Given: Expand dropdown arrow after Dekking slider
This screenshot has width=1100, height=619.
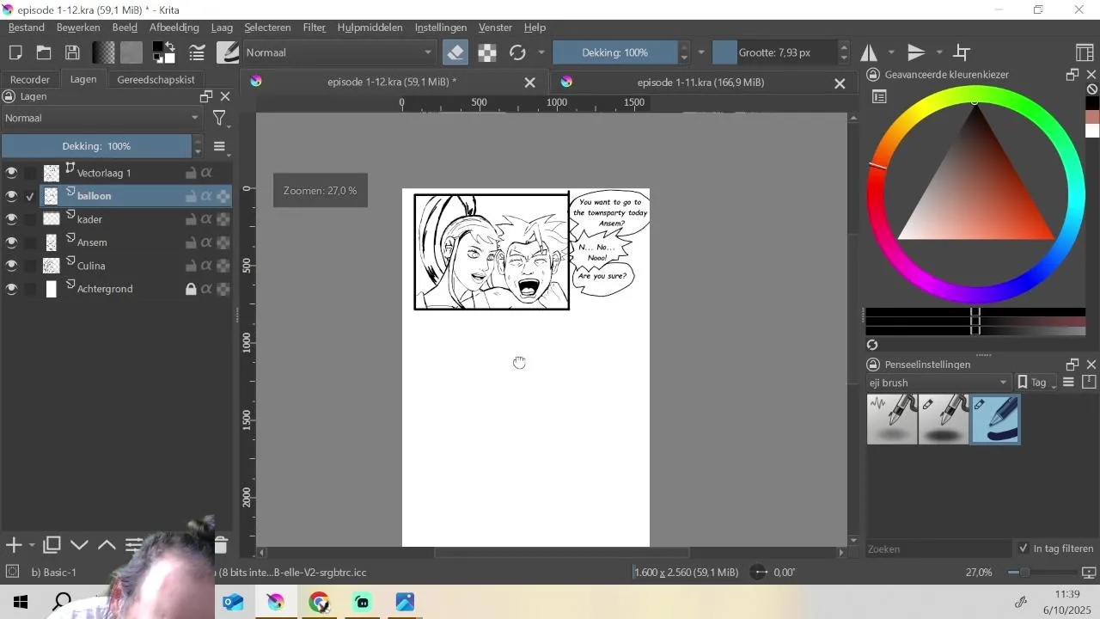Looking at the screenshot, I should (701, 52).
